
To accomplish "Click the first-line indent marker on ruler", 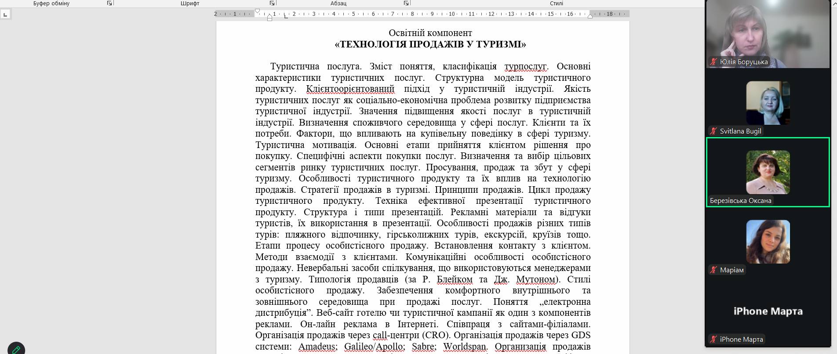I will point(258,11).
